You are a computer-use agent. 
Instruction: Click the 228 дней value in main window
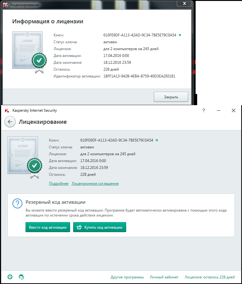pos(88,175)
